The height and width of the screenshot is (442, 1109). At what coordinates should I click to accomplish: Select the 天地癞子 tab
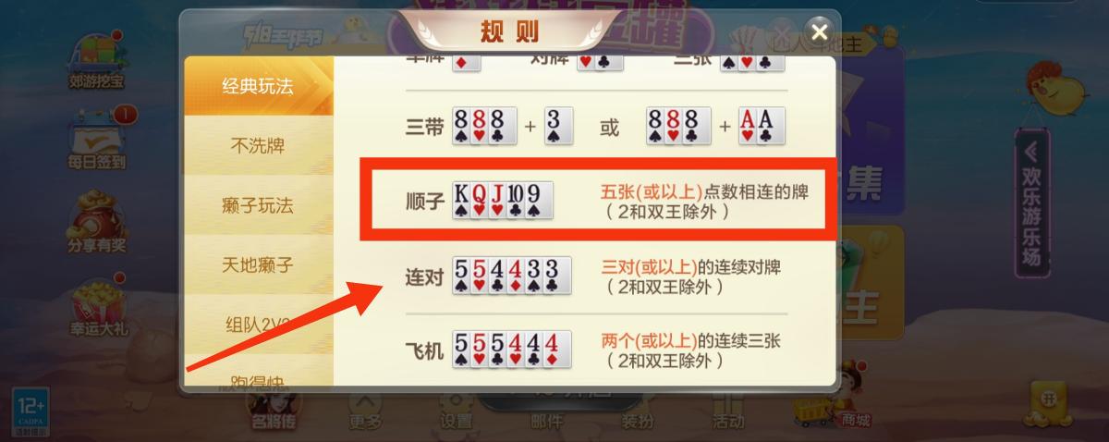coord(258,264)
